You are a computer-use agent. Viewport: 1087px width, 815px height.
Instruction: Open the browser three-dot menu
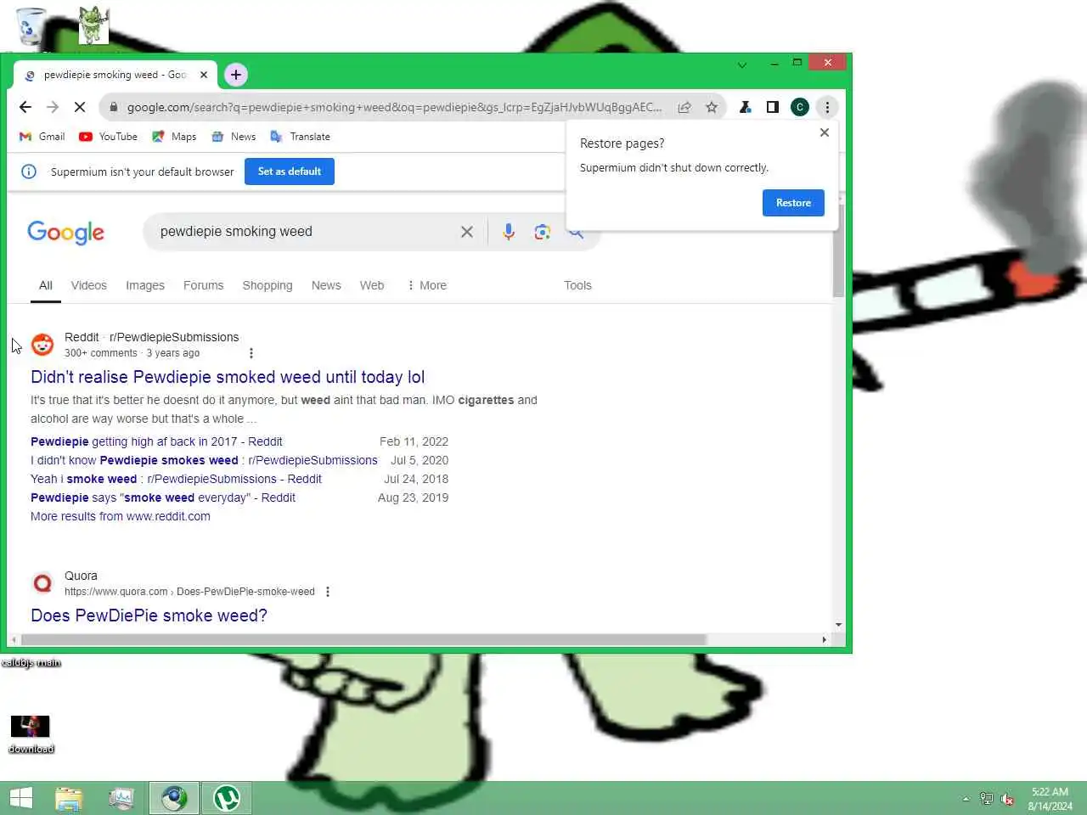point(827,107)
